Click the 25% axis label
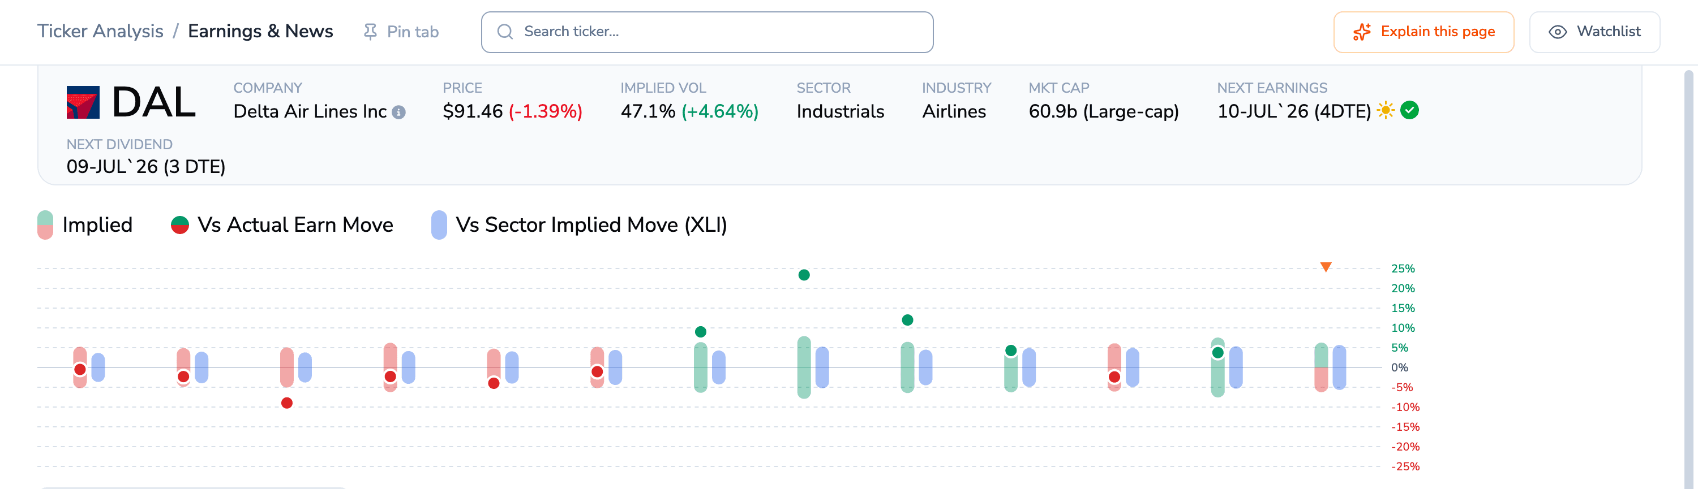Viewport: 1698px width, 489px height. (x=1403, y=269)
